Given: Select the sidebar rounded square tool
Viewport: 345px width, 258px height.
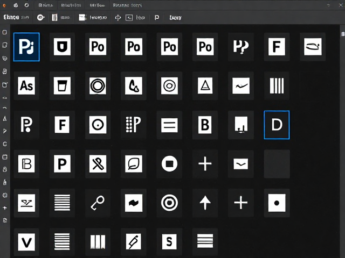Looking at the screenshot, I should click(4, 32).
